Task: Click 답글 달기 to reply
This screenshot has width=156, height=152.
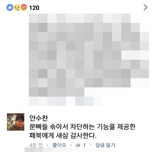Action: click(105, 145)
